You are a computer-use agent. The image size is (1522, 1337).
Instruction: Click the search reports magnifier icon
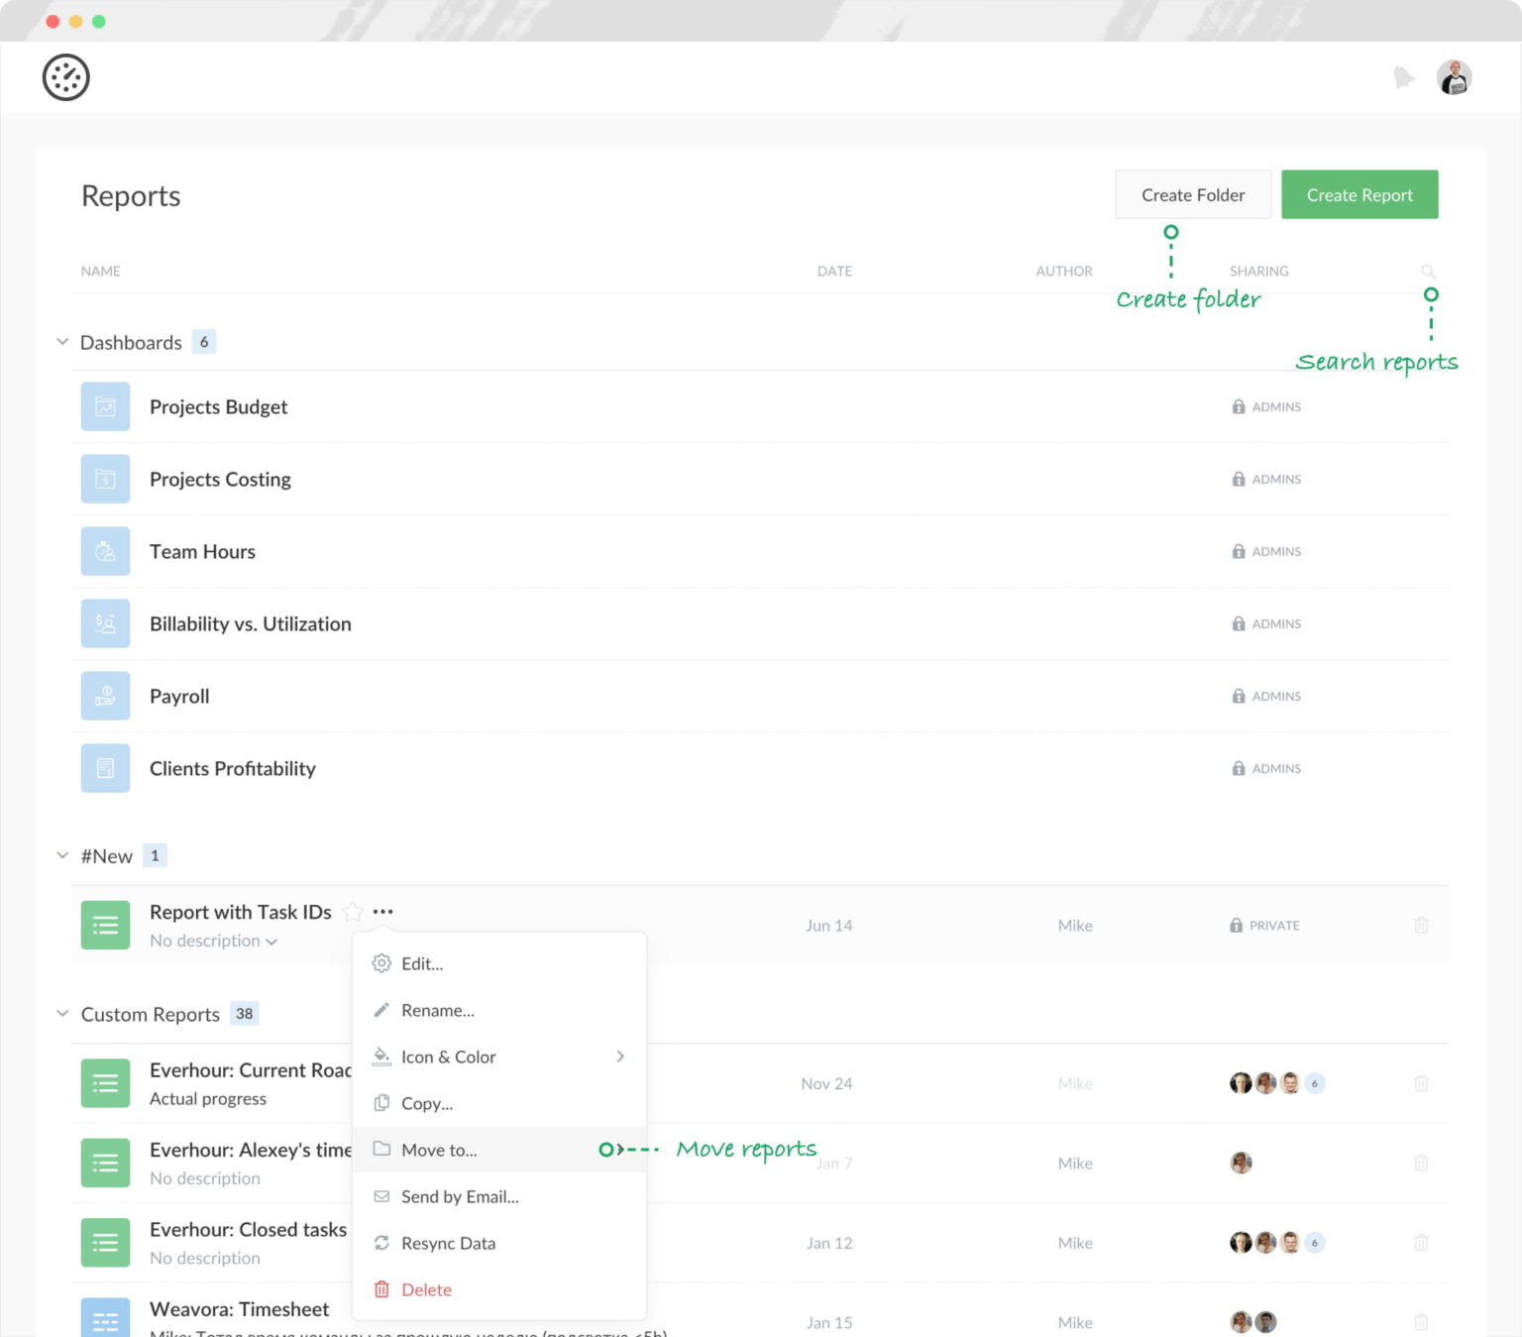point(1428,270)
